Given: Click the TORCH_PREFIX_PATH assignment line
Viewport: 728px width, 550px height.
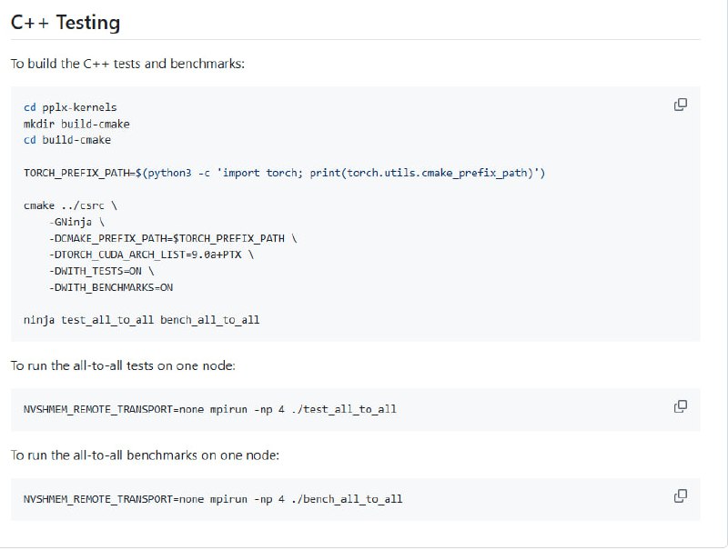Looking at the screenshot, I should [x=284, y=173].
